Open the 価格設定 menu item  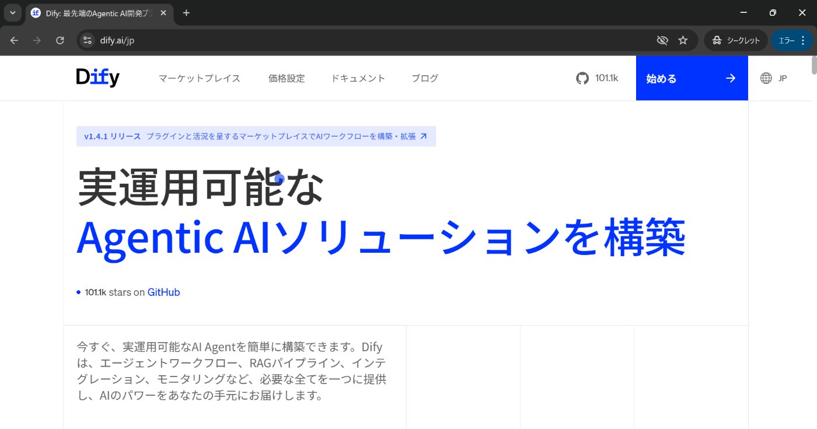tap(287, 78)
